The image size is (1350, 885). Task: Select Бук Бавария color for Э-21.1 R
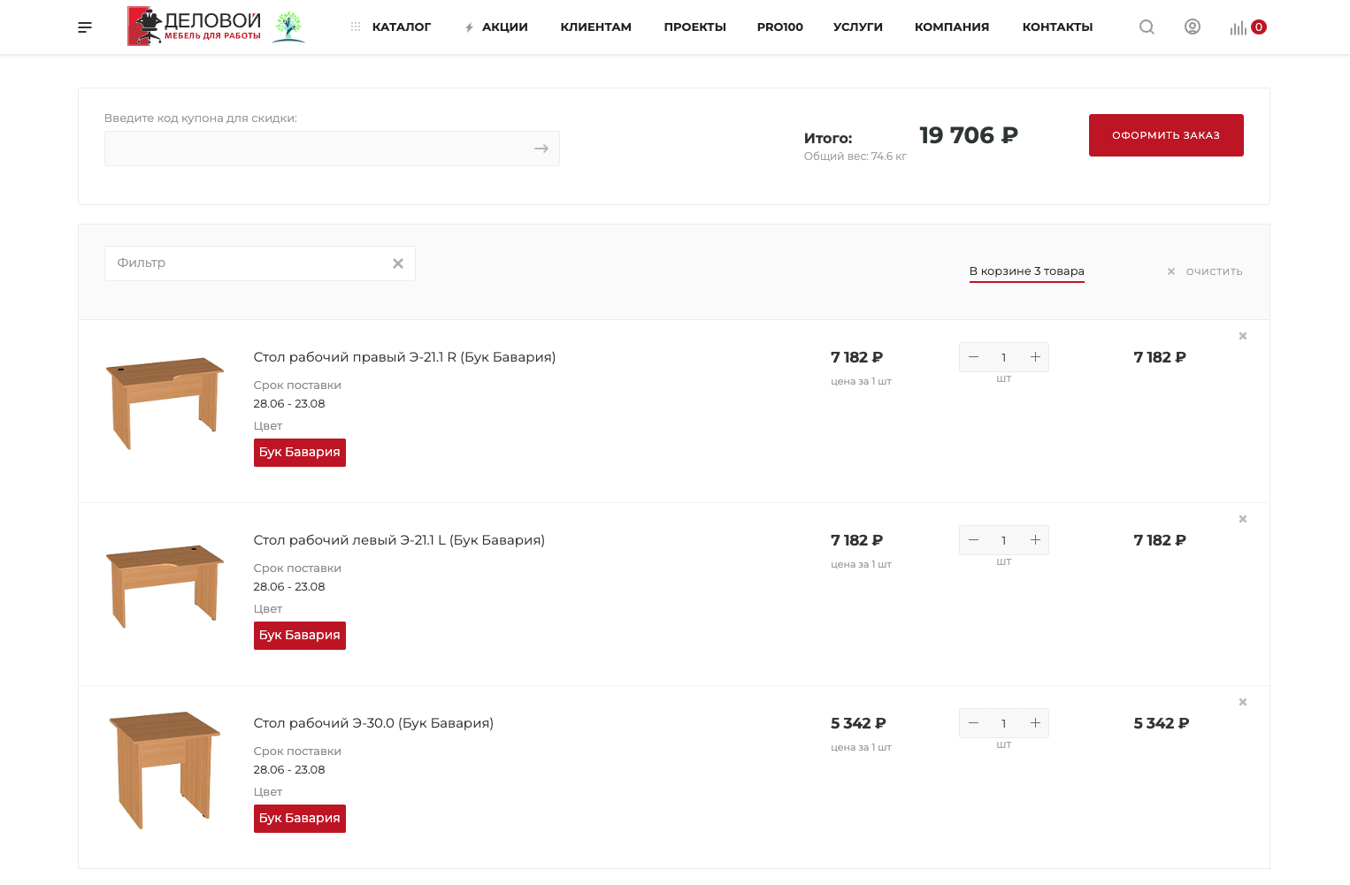[299, 452]
